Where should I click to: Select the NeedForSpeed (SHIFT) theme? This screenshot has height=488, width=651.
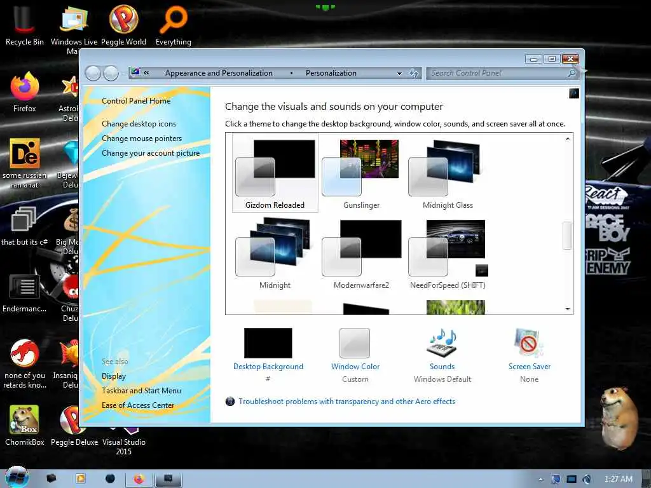448,253
